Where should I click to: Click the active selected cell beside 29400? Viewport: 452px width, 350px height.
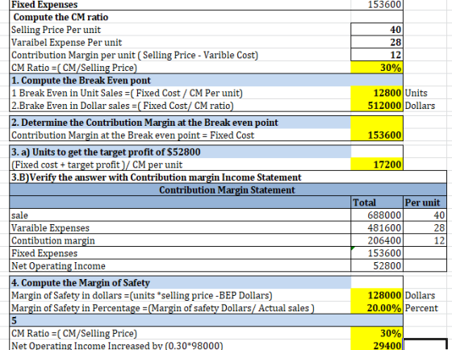(425, 345)
